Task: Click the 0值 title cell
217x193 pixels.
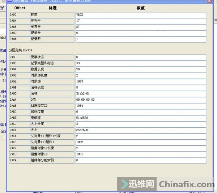Action: tap(52, 100)
